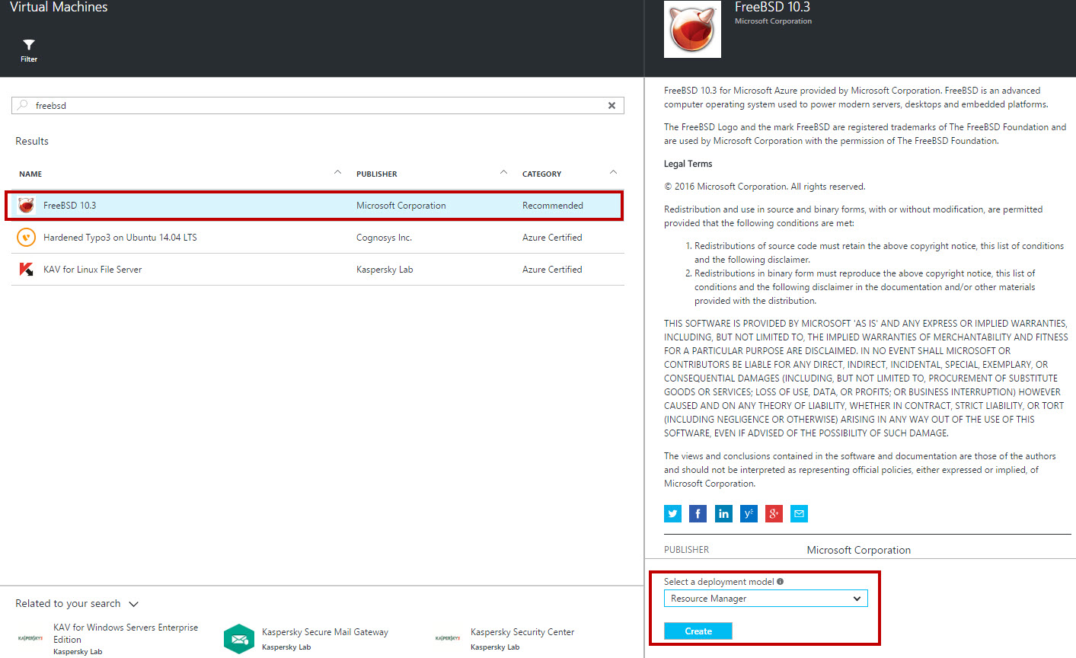Sort results by NAME column

pos(30,174)
